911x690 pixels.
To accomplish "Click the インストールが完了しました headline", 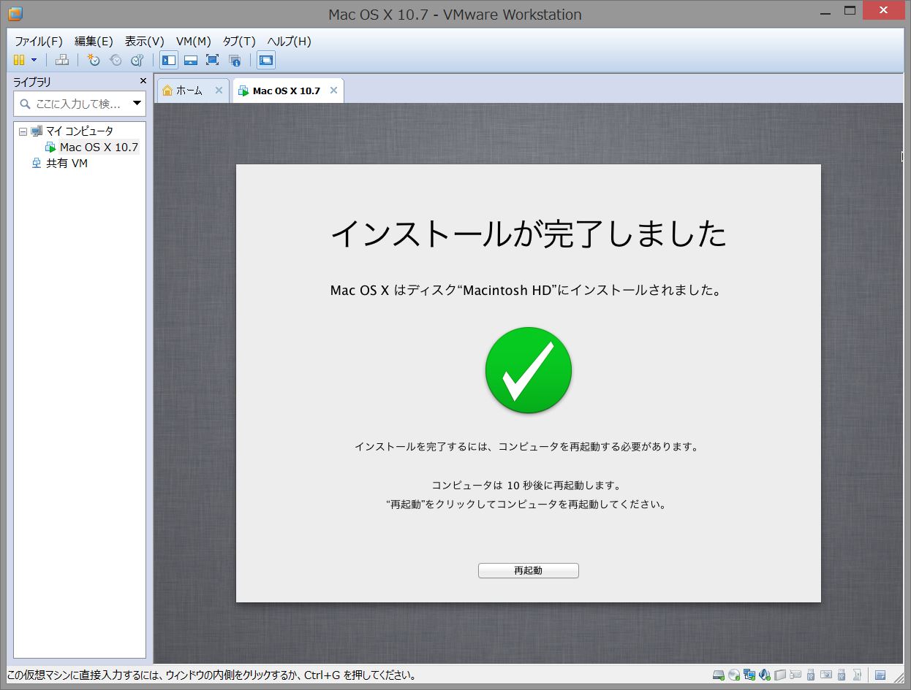I will [x=528, y=234].
